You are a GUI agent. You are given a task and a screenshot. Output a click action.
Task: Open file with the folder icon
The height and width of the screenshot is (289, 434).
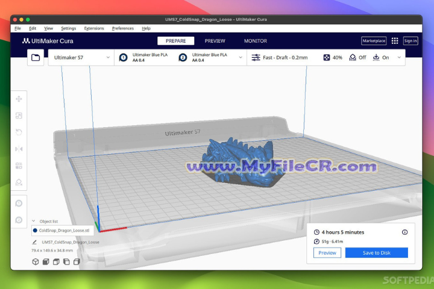coord(36,58)
